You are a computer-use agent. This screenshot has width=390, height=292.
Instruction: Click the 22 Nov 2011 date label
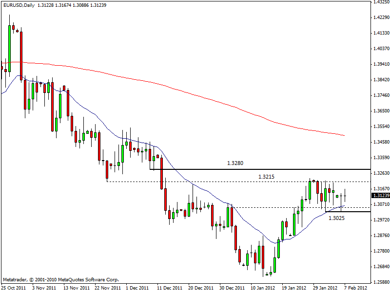pos(107,288)
